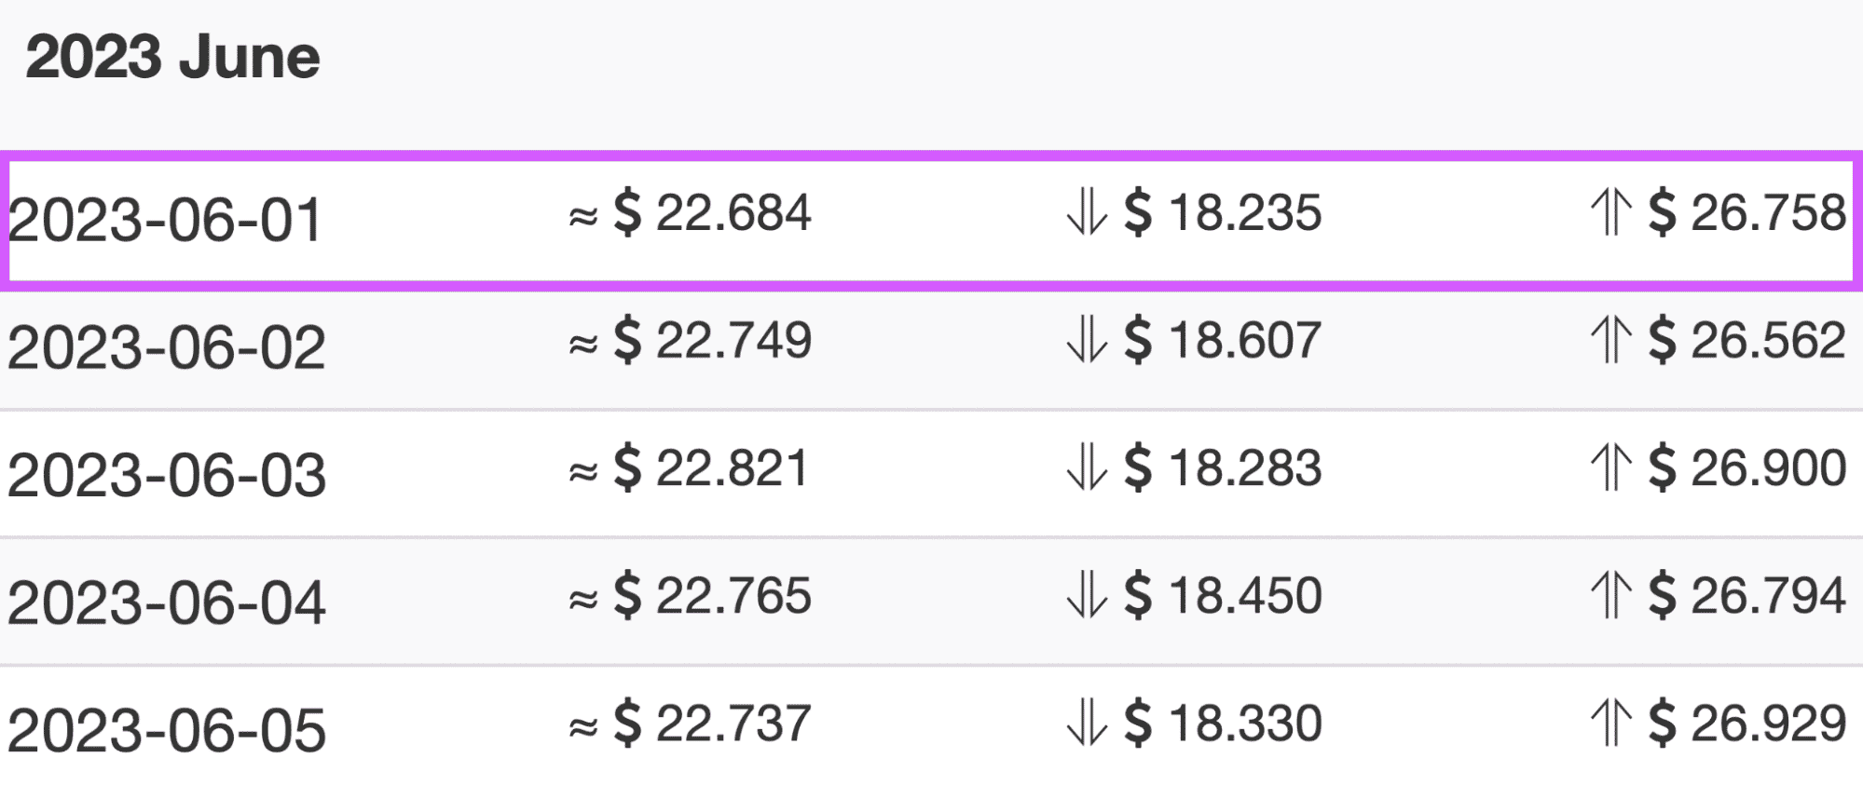Click the down arrow icon beside $ 18.450
The height and width of the screenshot is (785, 1863).
(1086, 595)
